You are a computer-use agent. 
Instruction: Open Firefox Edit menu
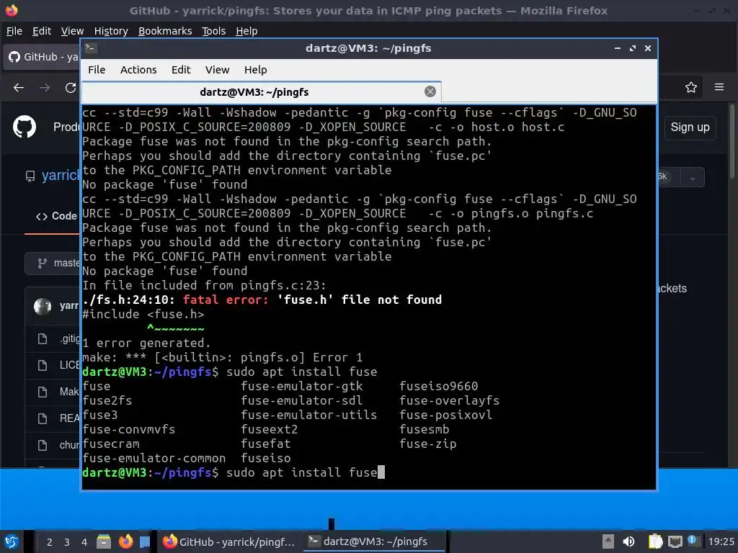pos(41,31)
